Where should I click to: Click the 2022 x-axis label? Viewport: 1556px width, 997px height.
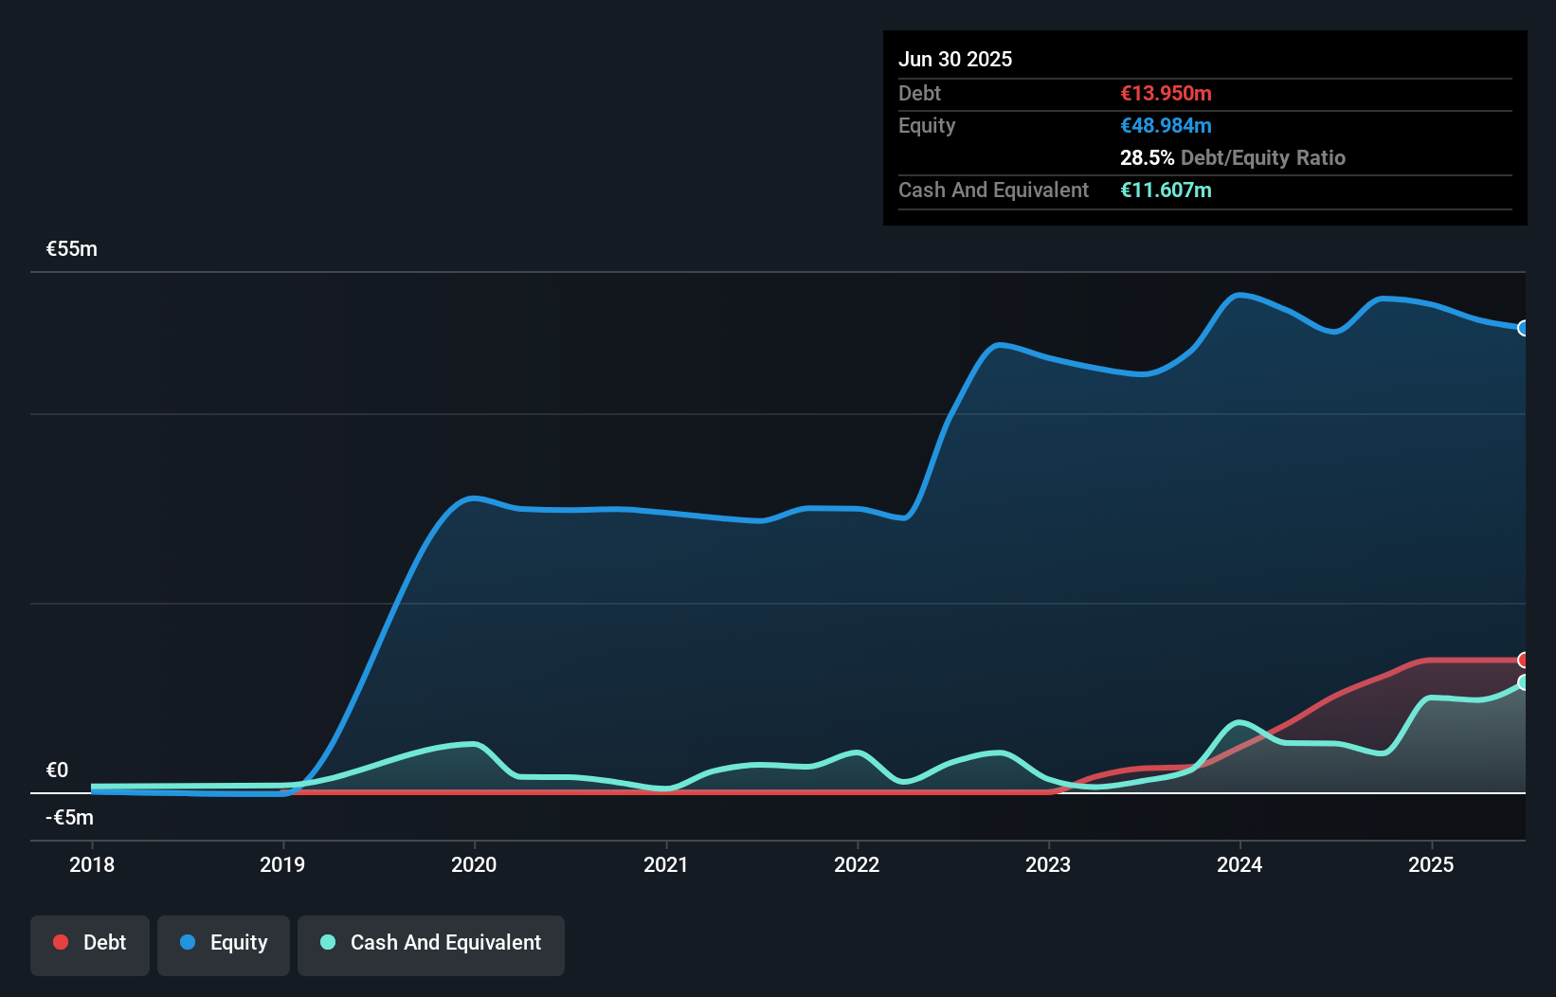(x=857, y=864)
